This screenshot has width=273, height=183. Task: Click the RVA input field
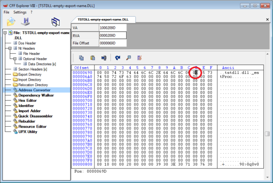pos(113,36)
